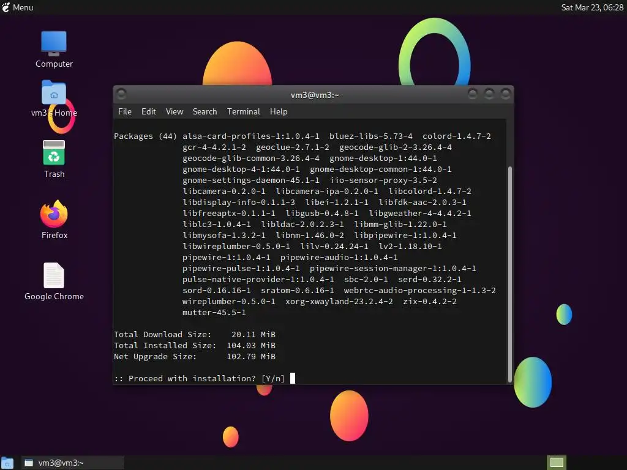Click 'wireplumber-0.5.0-1' package text
627x470 pixels.
229,301
